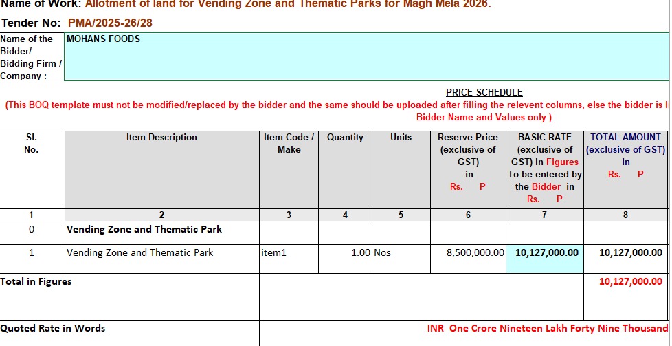Click the reserve price value 8,500,000.00
Viewport: 672px width, 346px height.
pos(475,252)
